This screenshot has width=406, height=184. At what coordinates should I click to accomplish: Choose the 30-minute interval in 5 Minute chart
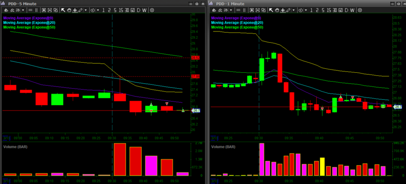(x=127, y=9)
